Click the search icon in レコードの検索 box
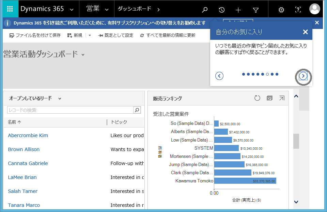327x212 pixels. [137, 110]
